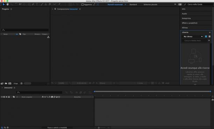Sort project items by Tipo column
The image size is (214, 129).
click(24, 34)
